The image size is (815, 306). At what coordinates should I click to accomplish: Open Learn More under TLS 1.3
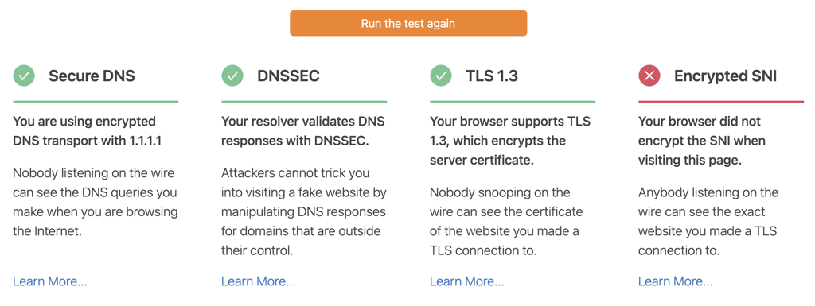click(x=466, y=281)
